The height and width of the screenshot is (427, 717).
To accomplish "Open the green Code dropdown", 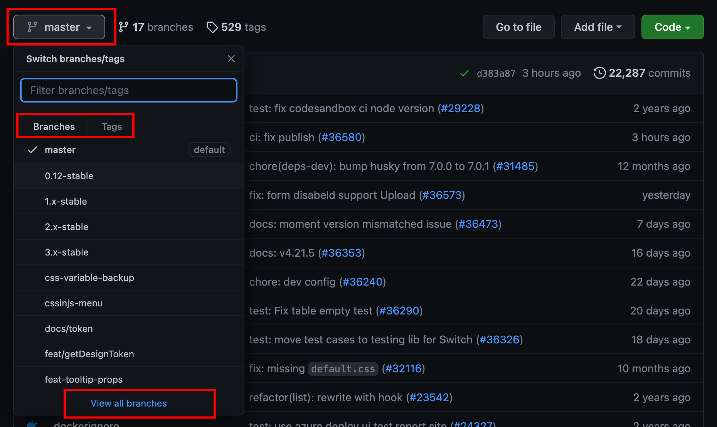I will (672, 27).
